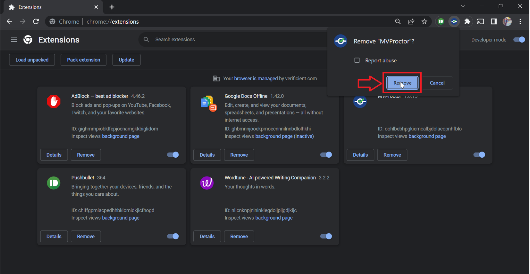This screenshot has height=274, width=530.
Task: Open the Chrome profile avatar
Action: coord(507,21)
